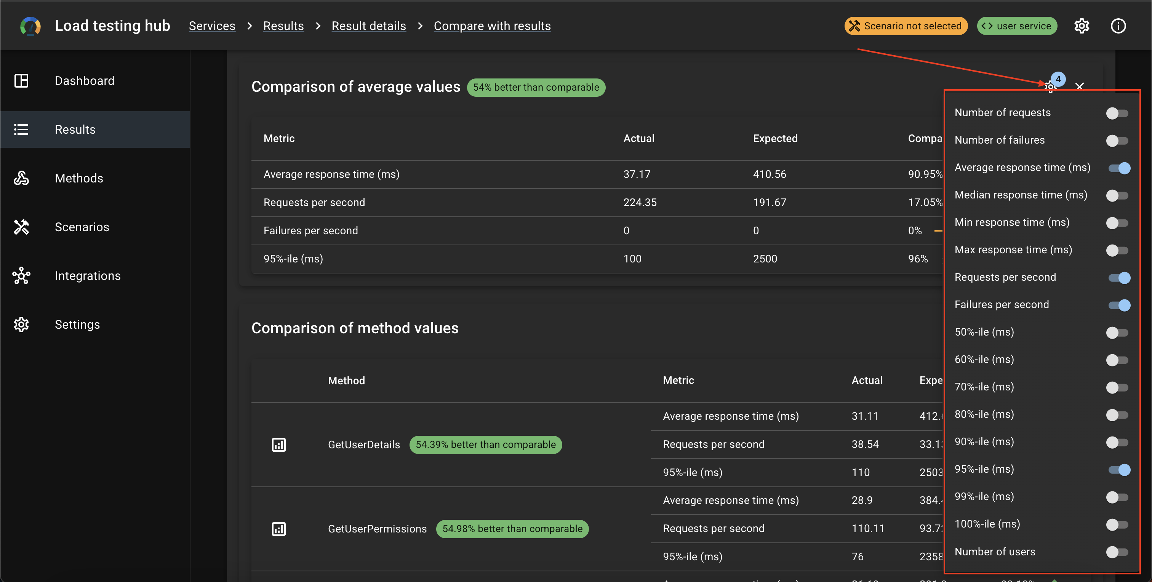Viewport: 1152px width, 582px height.
Task: Click the 37.17 actual average response value
Action: coord(637,174)
